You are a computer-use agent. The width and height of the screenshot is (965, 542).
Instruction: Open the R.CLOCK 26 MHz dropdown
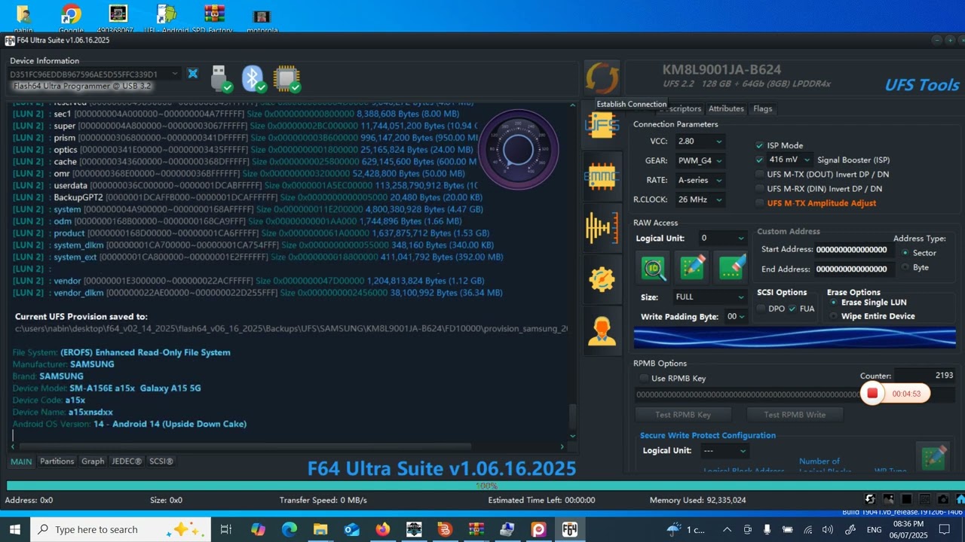pyautogui.click(x=700, y=199)
